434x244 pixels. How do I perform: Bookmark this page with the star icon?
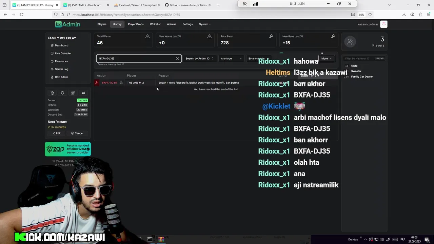(370, 15)
